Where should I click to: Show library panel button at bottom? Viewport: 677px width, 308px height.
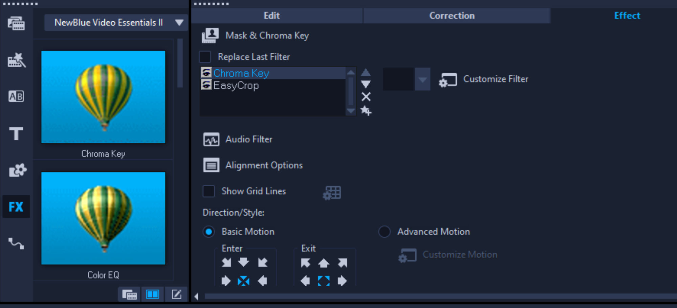point(129,294)
